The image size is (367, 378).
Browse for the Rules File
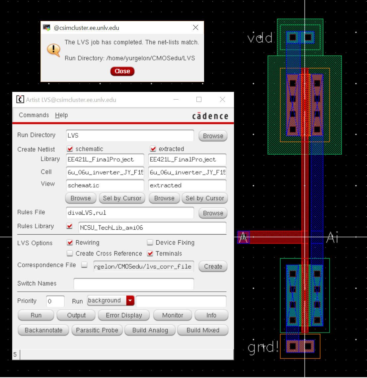tap(213, 213)
